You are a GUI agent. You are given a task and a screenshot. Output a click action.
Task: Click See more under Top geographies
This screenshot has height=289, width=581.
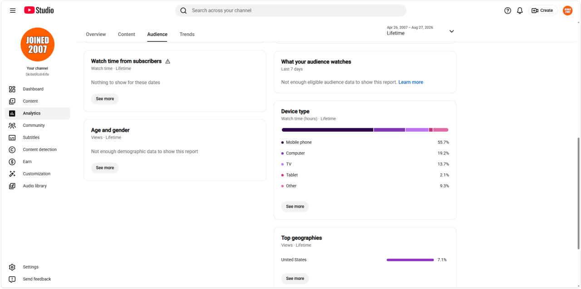click(295, 279)
